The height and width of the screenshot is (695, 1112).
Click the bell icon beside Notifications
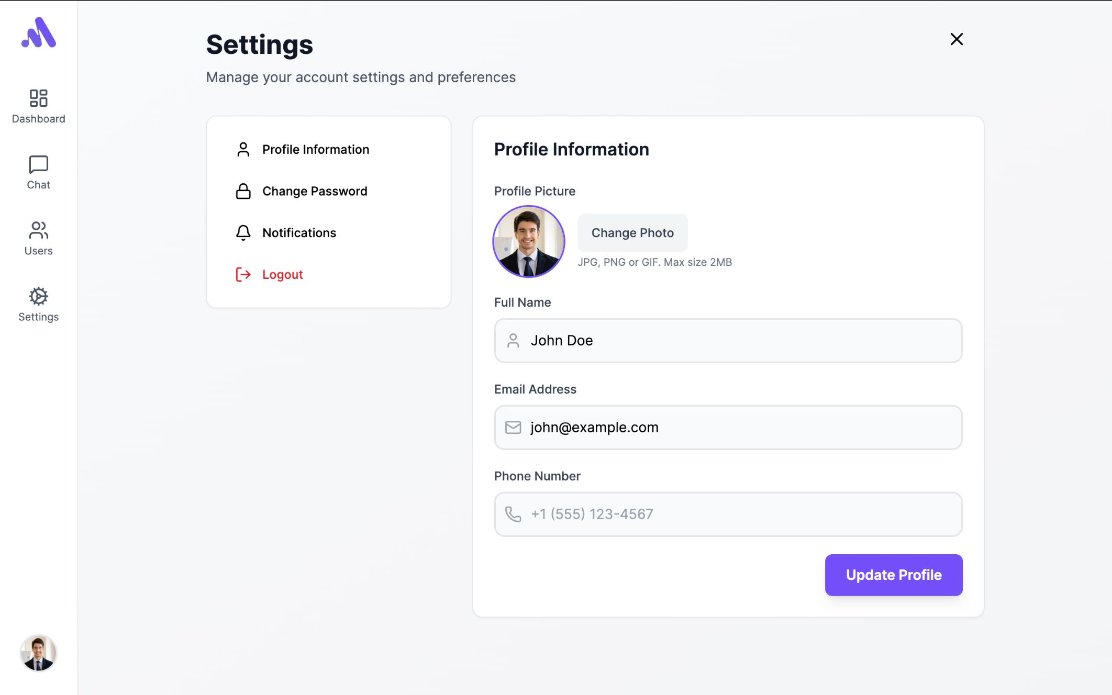[x=243, y=232]
